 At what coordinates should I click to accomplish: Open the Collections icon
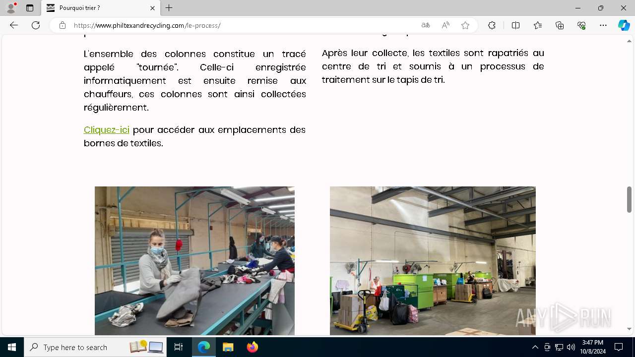[560, 25]
